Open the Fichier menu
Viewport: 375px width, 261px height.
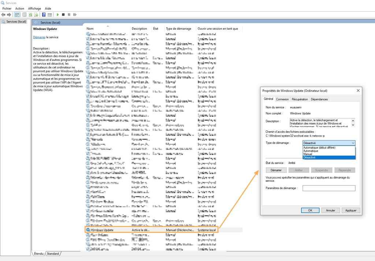[x=7, y=8]
